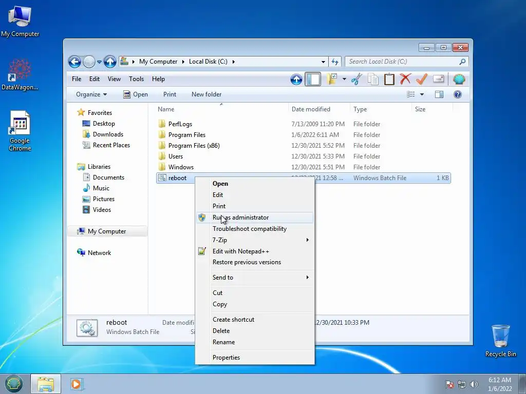The width and height of the screenshot is (526, 394).
Task: Click the network tray icon
Action: point(462,384)
